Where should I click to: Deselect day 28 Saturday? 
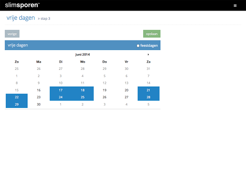tap(148, 97)
